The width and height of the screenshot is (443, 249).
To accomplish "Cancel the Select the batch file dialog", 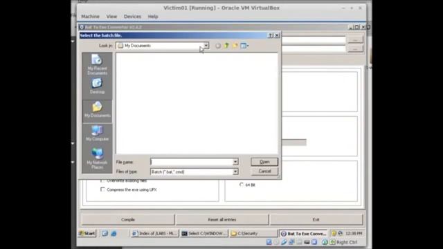I will pos(264,172).
